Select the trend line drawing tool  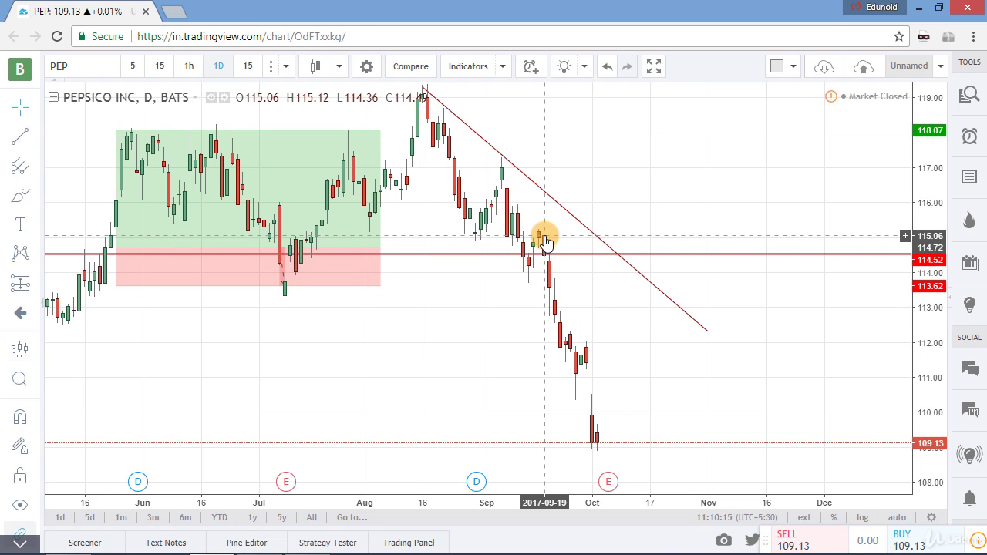coord(20,136)
